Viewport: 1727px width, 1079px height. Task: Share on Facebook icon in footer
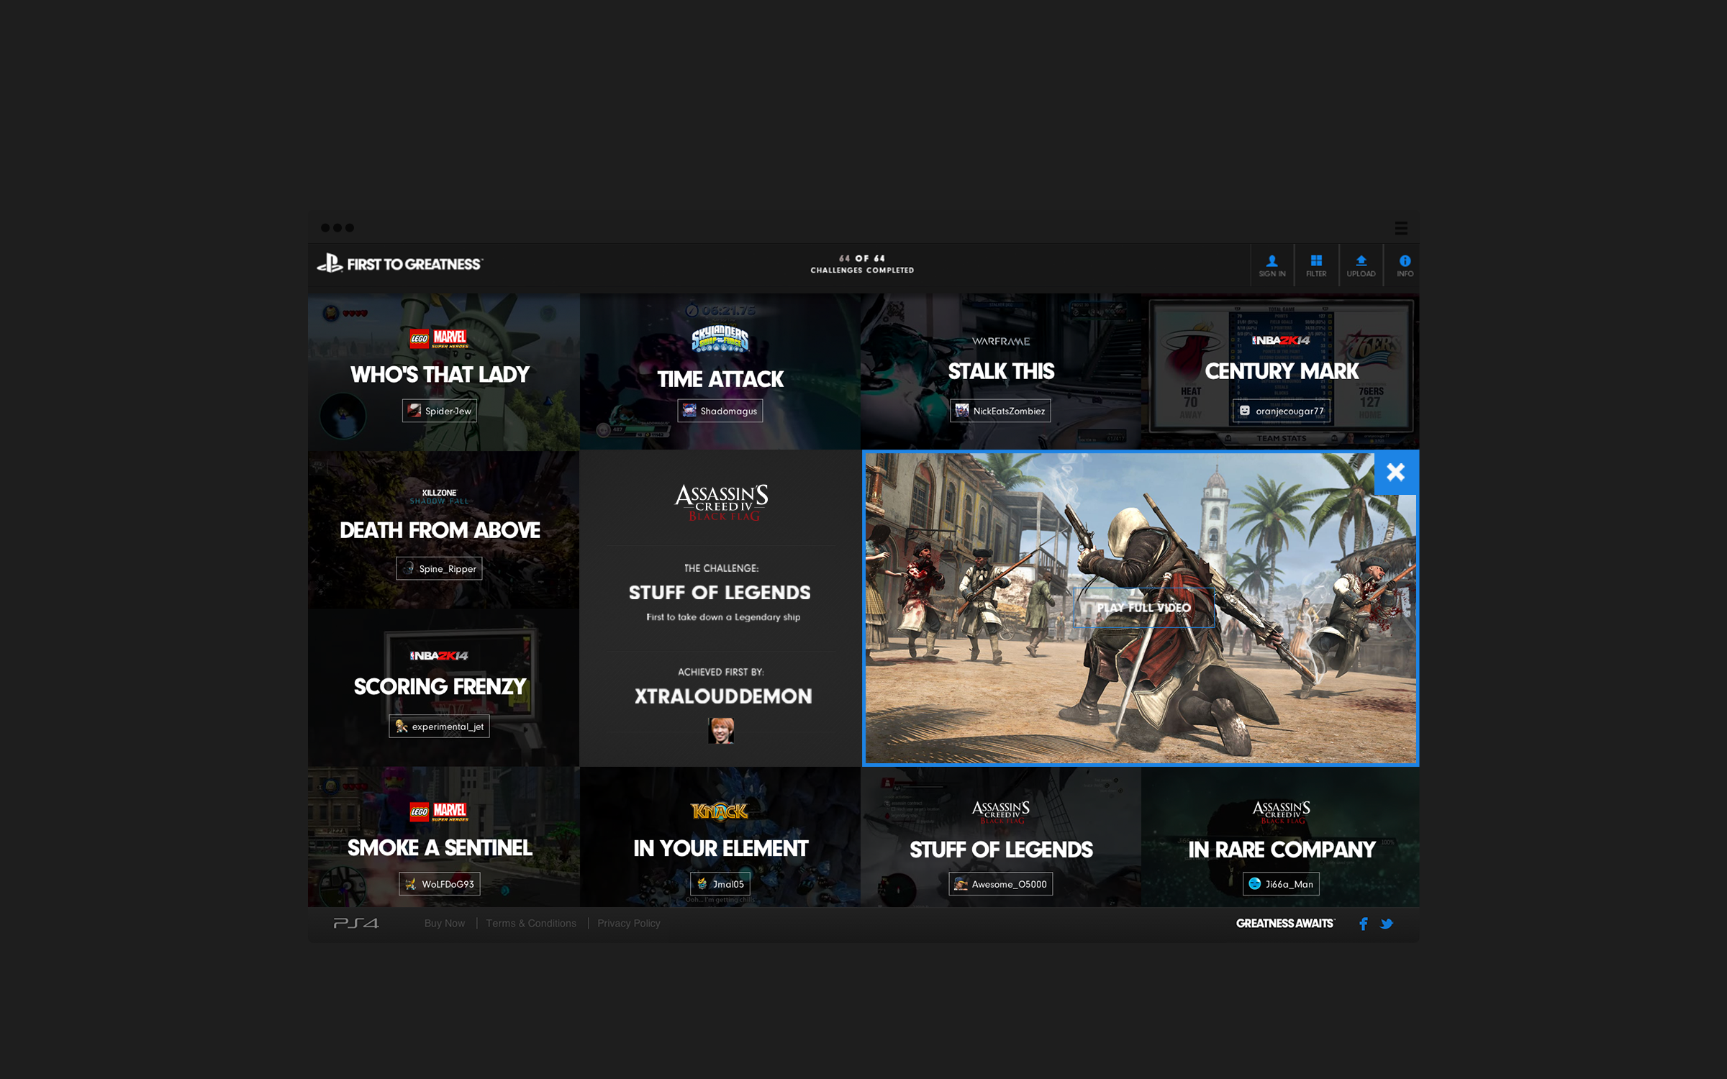click(1363, 924)
